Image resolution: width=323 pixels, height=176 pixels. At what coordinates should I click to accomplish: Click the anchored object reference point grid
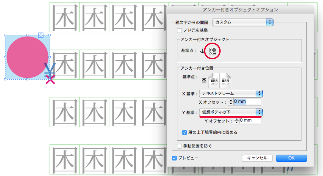(x=213, y=51)
